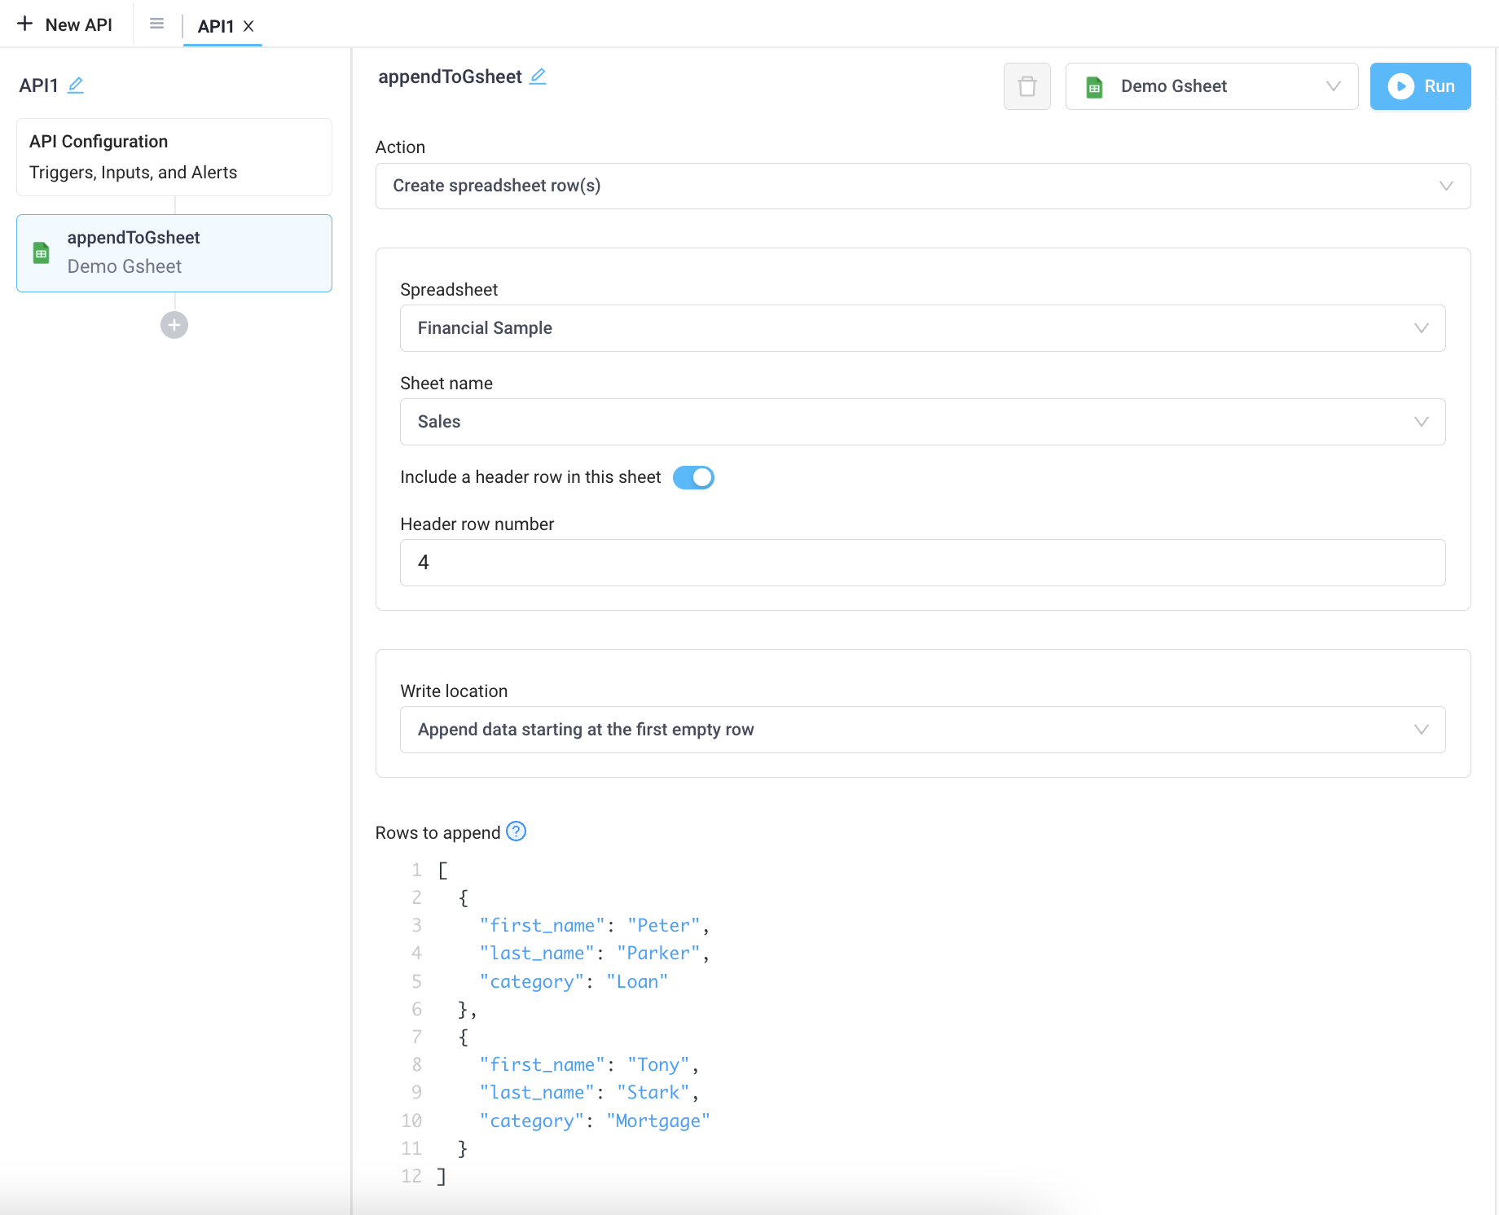
Task: Click New API to create an API
Action: click(x=65, y=24)
